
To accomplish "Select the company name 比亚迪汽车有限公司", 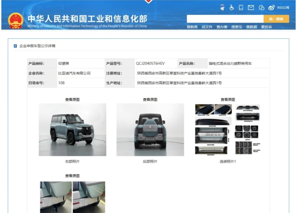I will click(74, 73).
